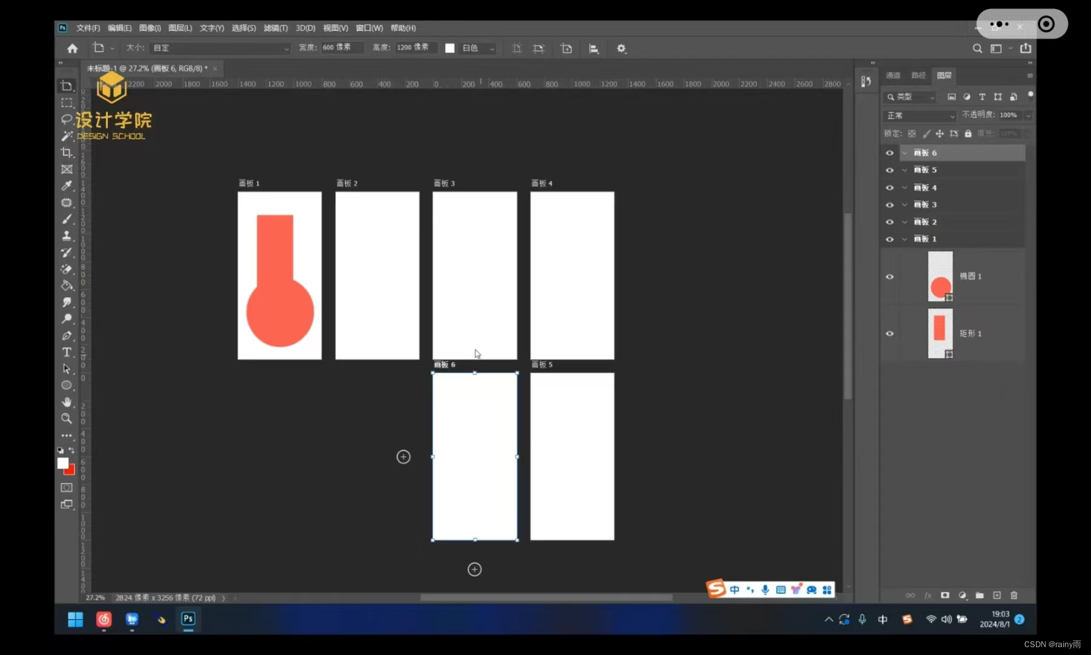Image resolution: width=1091 pixels, height=655 pixels.
Task: Hide the 画板 5 artboard layer
Action: [890, 170]
